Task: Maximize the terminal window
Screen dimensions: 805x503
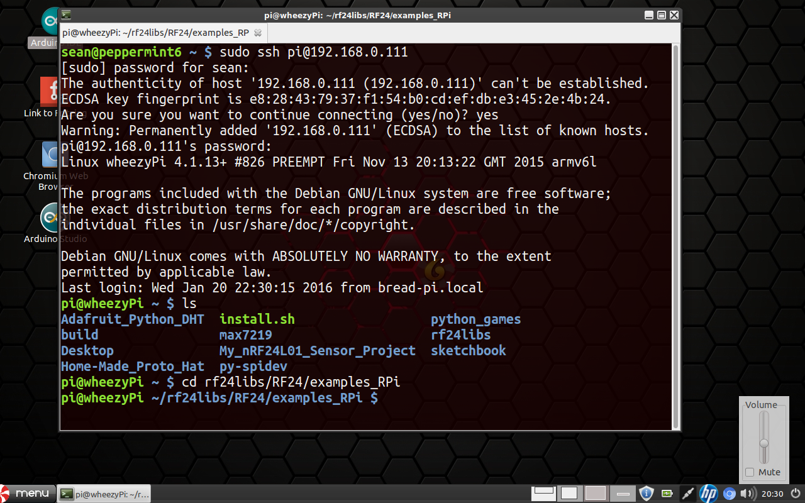Action: click(662, 15)
